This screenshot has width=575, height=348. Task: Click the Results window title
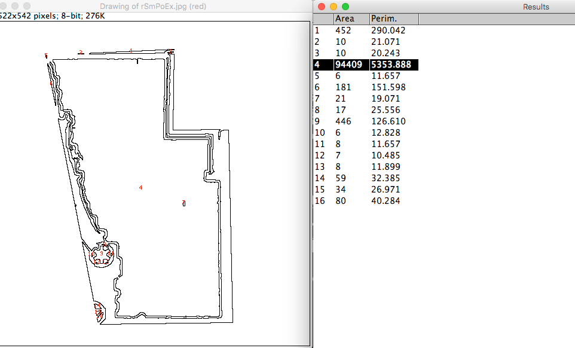(x=536, y=7)
